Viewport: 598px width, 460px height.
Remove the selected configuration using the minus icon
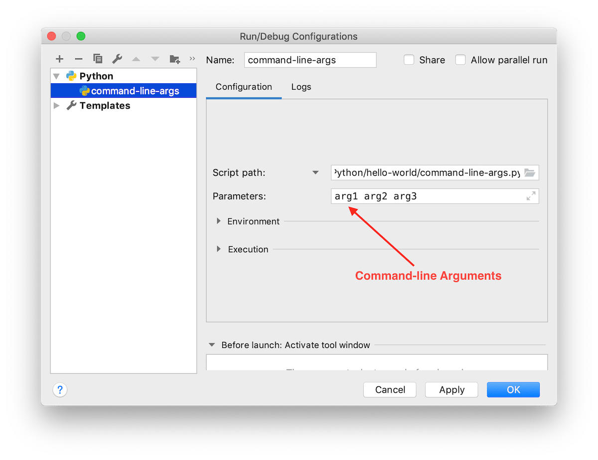(x=78, y=59)
